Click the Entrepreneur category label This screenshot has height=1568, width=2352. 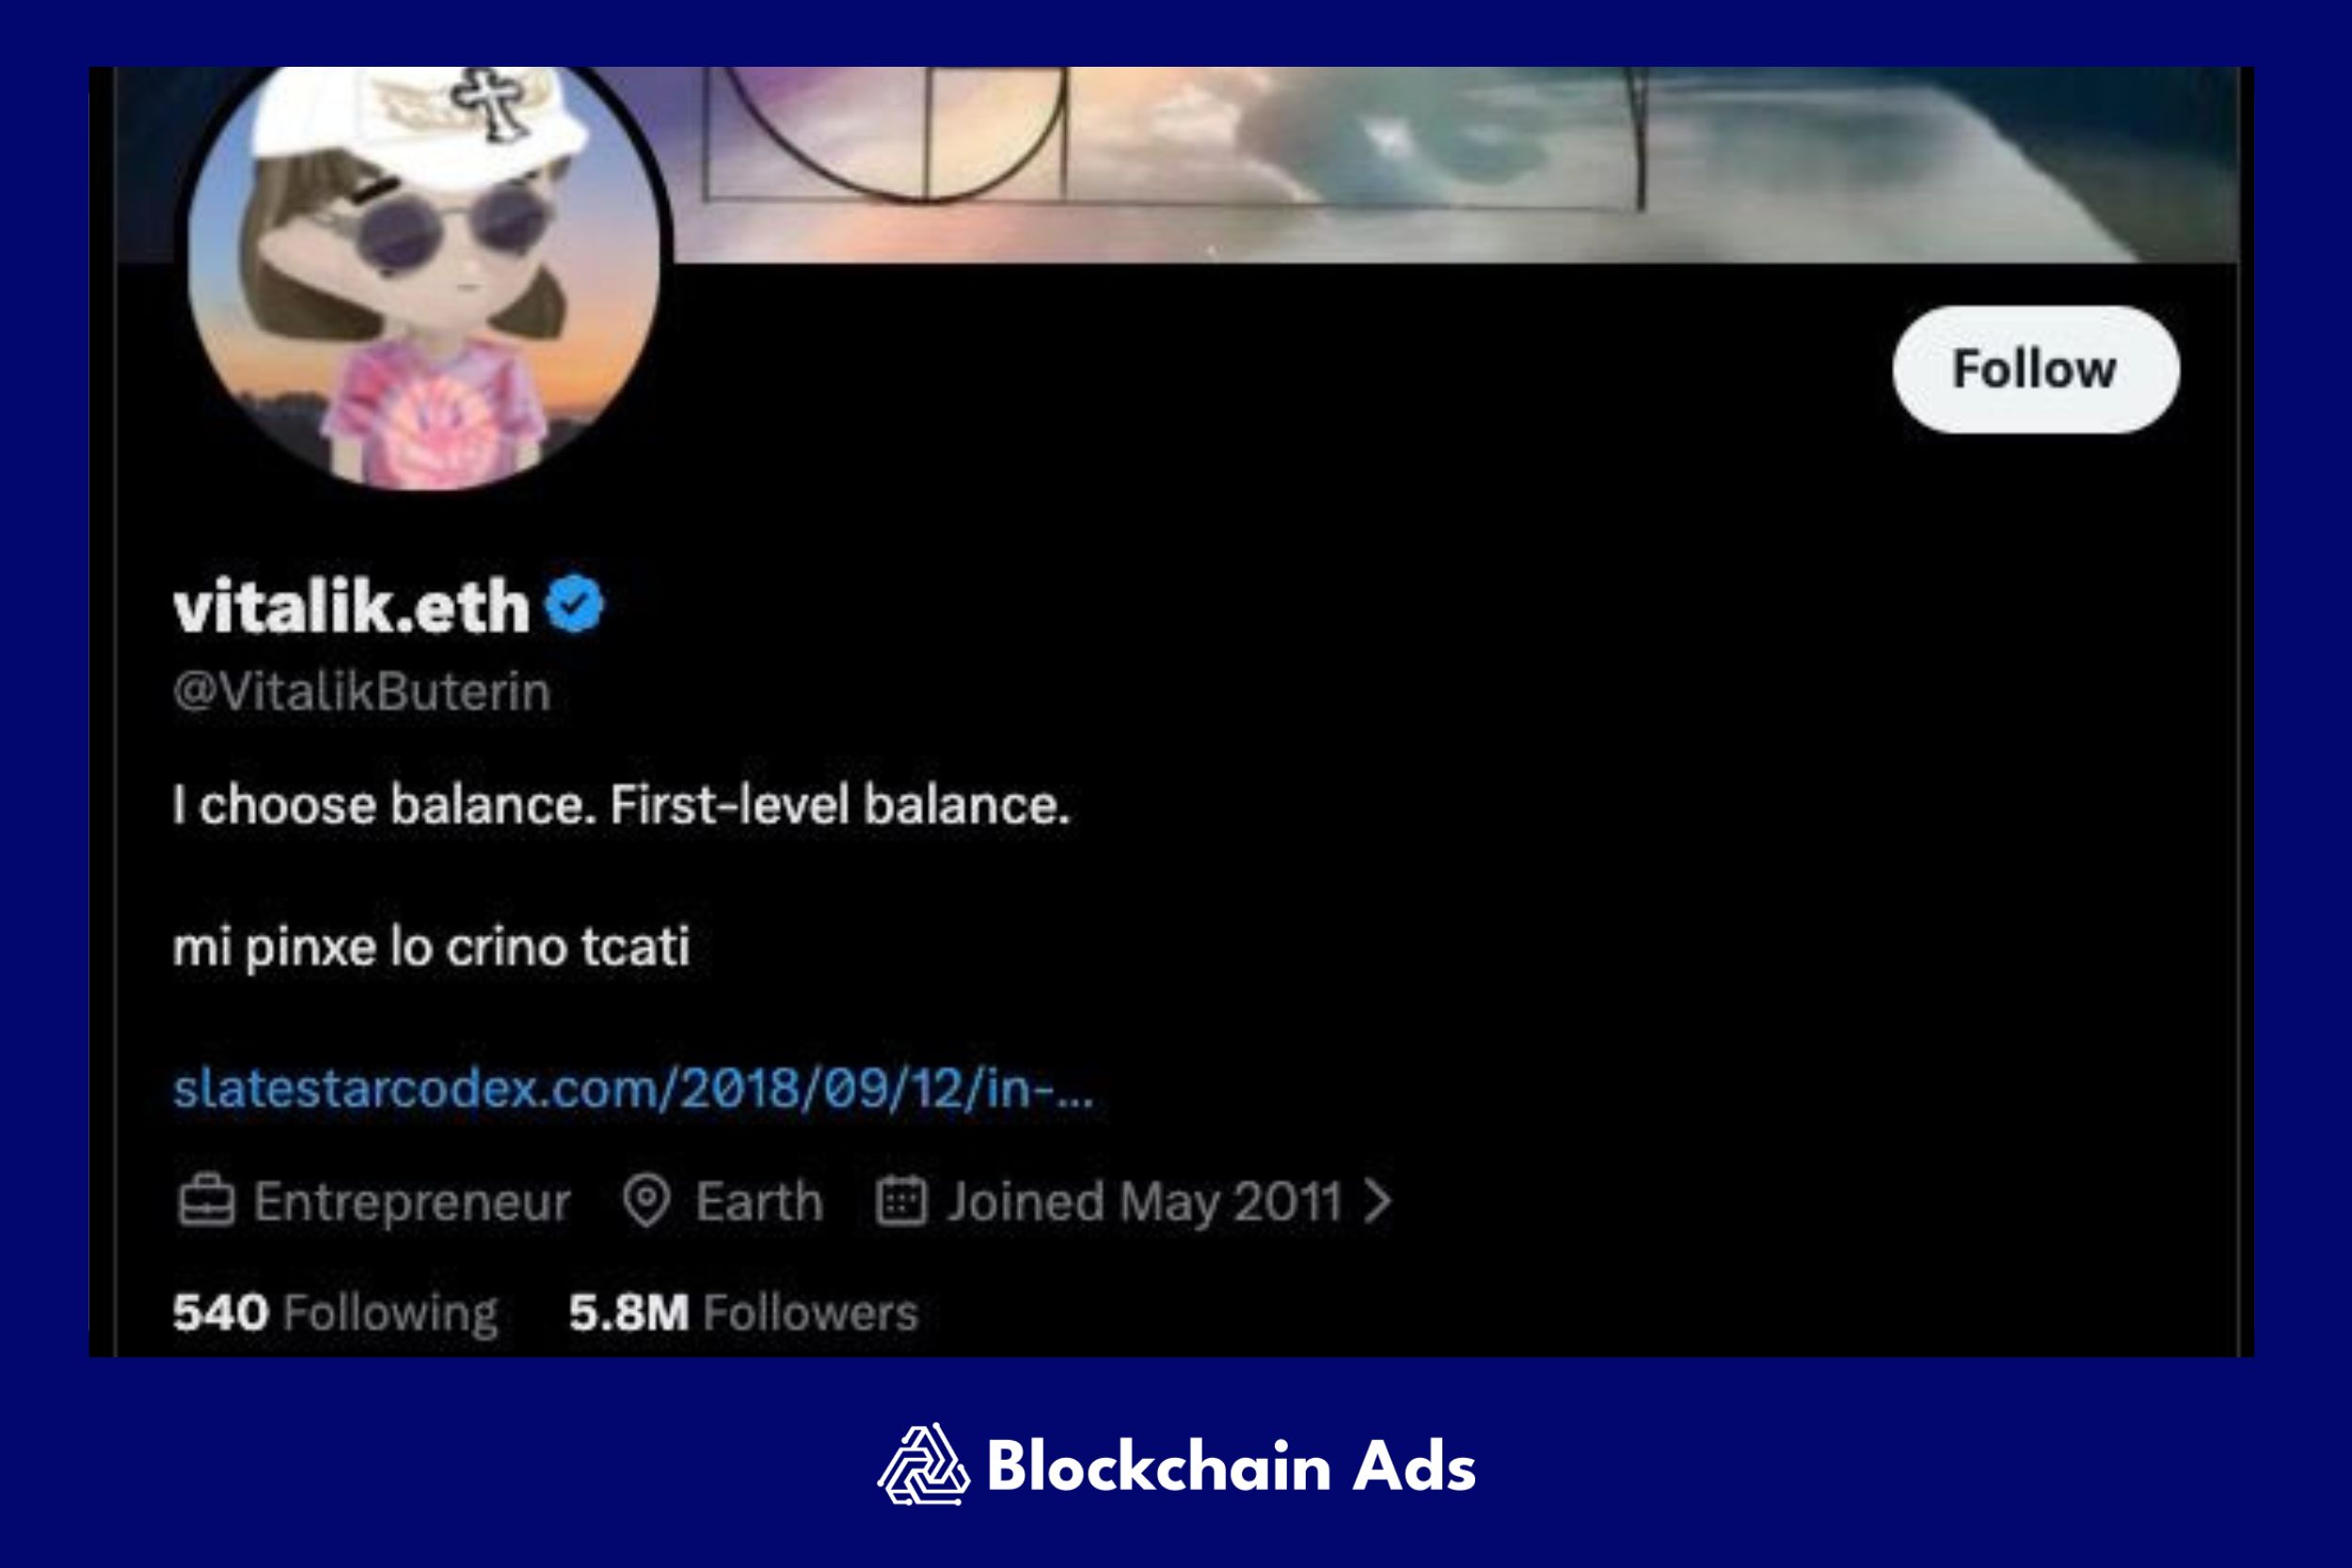pos(411,1201)
